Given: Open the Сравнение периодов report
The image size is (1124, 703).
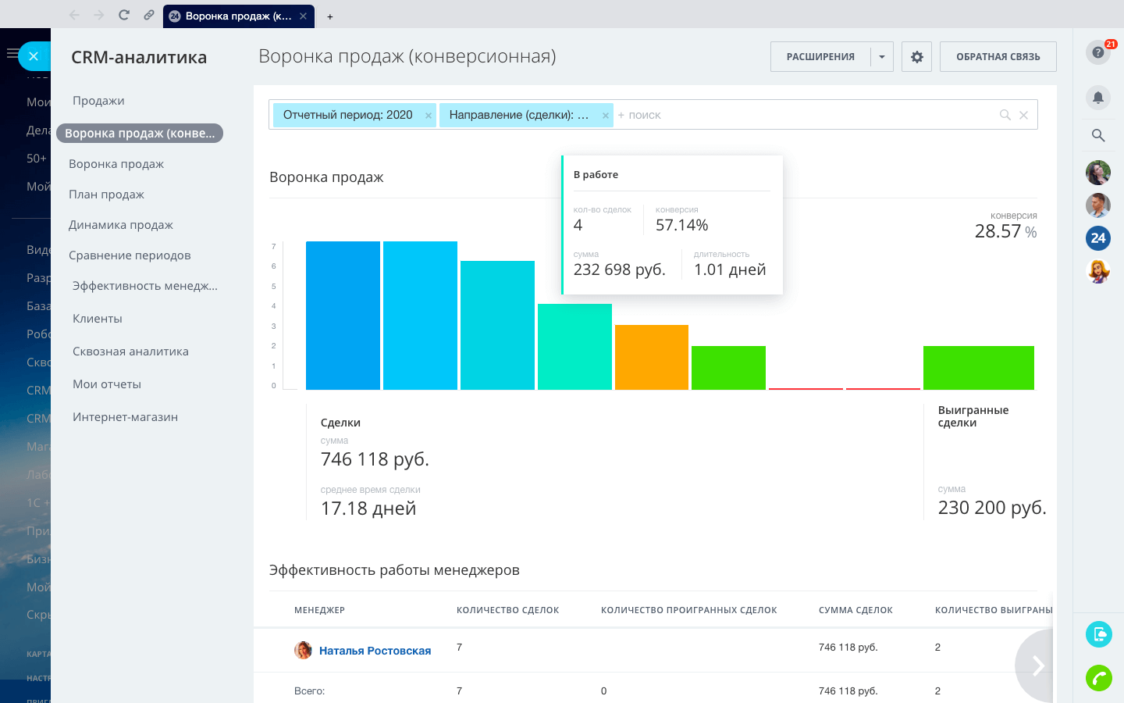Looking at the screenshot, I should pos(130,255).
